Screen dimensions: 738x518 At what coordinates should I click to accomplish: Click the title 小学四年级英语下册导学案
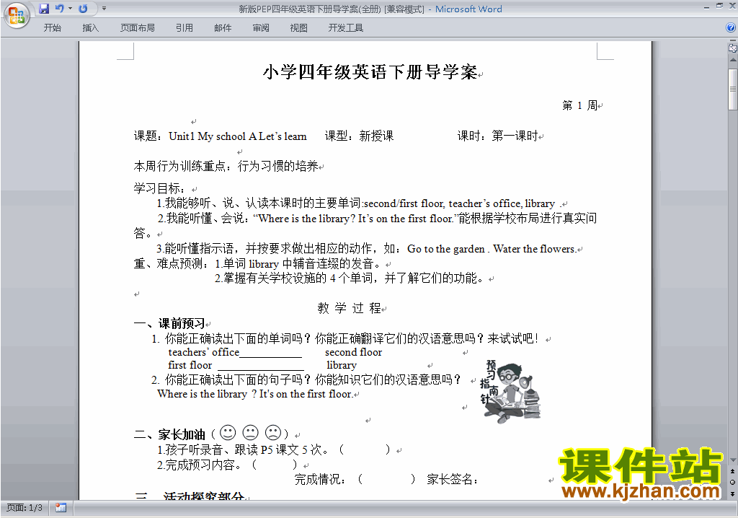[370, 72]
